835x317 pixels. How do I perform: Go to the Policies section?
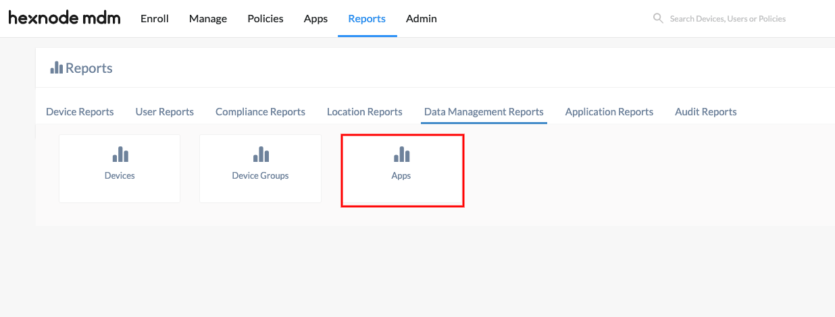(x=265, y=19)
